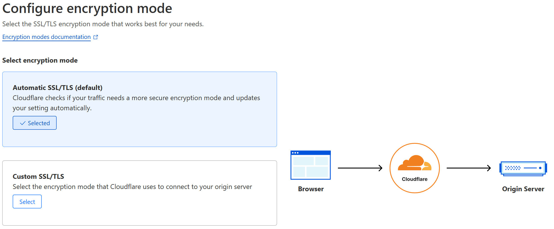Screen dimensions: 554x229
Task: Click the Cloudflare label inside the circle
Action: [x=414, y=179]
